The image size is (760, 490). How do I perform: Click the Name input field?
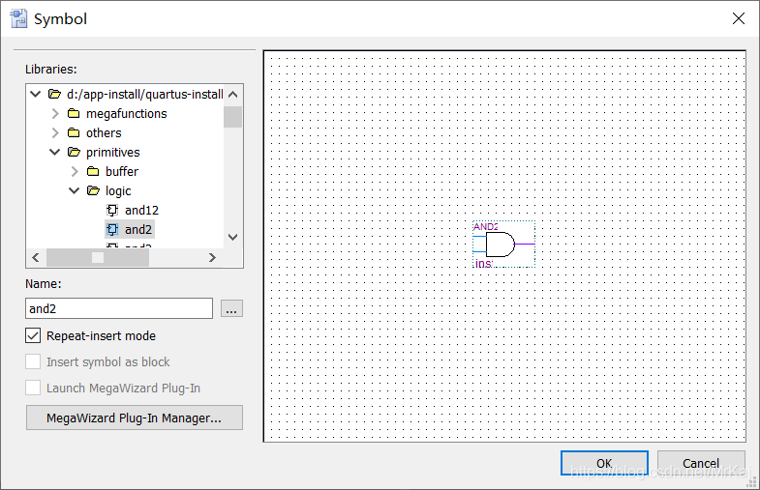coord(119,308)
